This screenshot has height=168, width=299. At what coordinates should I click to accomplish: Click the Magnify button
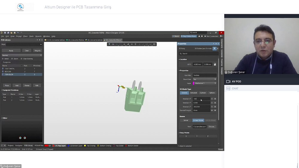coord(38,51)
